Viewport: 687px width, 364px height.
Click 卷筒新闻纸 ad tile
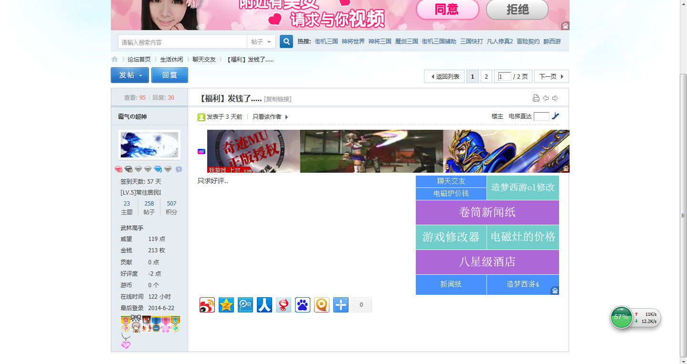[x=487, y=212]
